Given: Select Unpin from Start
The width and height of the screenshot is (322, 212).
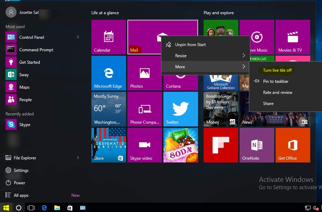Looking at the screenshot, I should (x=206, y=45).
